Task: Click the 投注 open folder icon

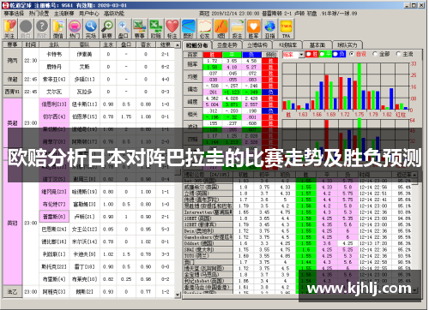Action: [237, 28]
